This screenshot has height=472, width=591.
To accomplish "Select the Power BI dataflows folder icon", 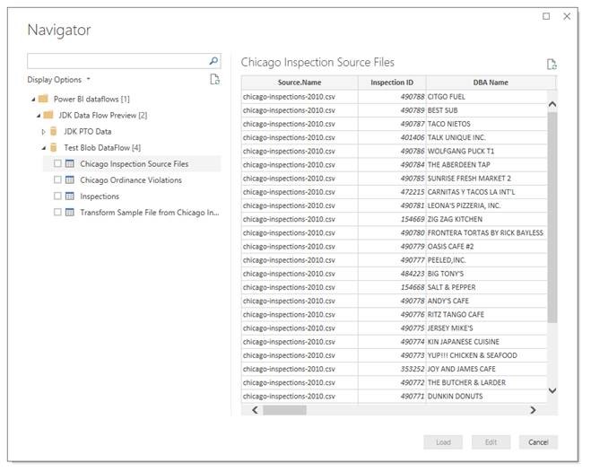I will tap(44, 99).
